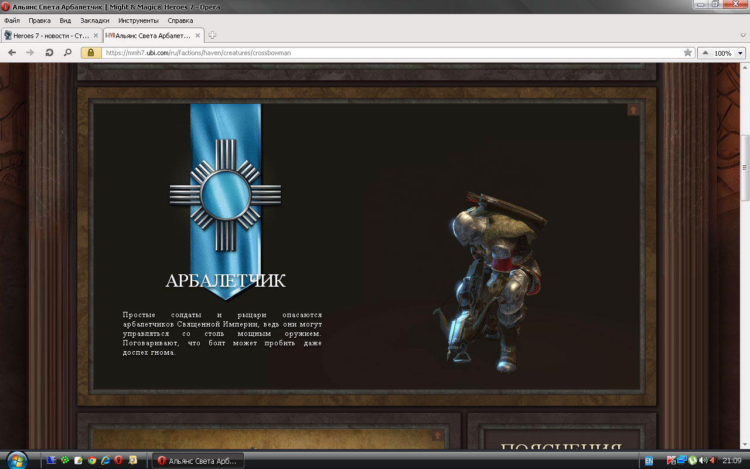Click the browser Back arrow button
Image resolution: width=750 pixels, height=469 pixels.
[12, 53]
